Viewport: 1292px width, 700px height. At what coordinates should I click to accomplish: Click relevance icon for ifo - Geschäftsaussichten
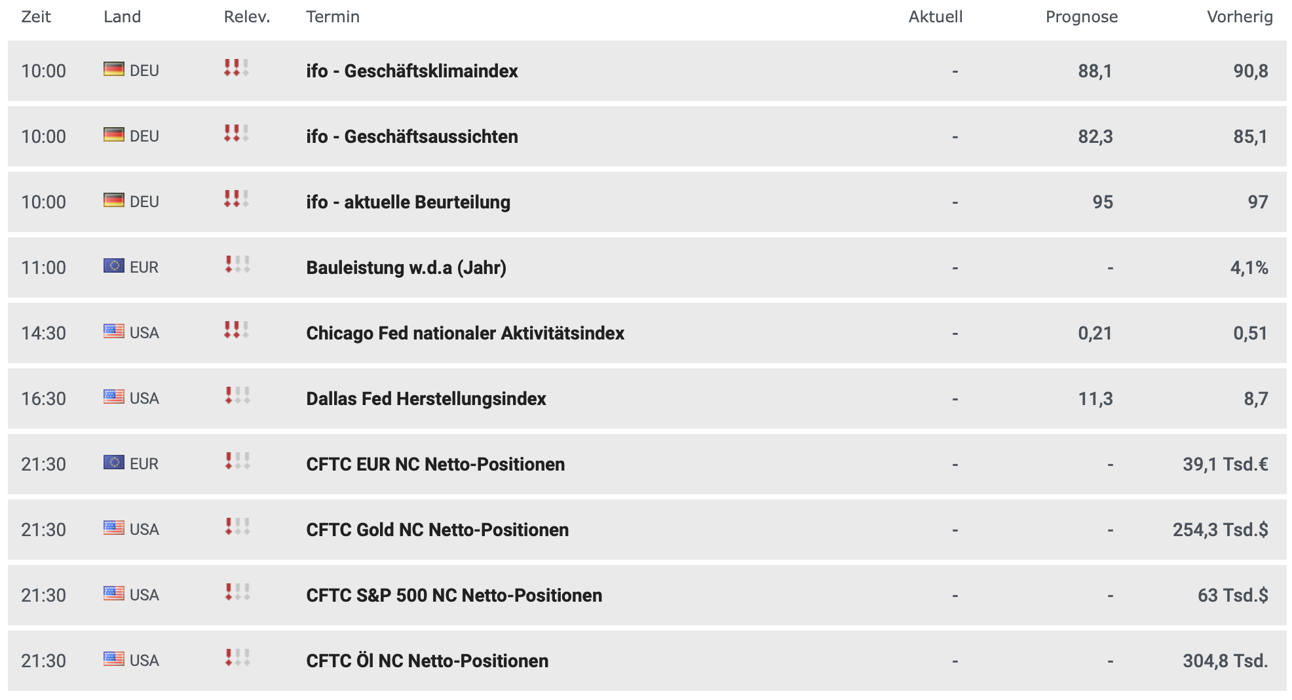pos(237,134)
